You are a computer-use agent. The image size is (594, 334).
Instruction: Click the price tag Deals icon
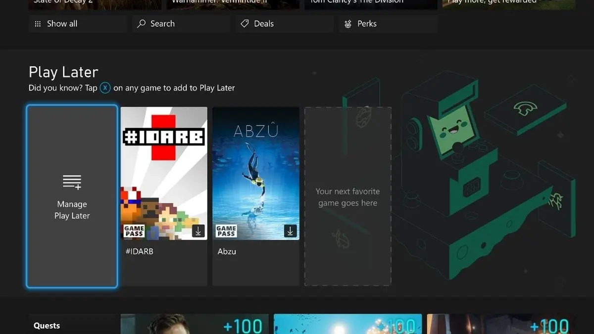click(x=244, y=24)
